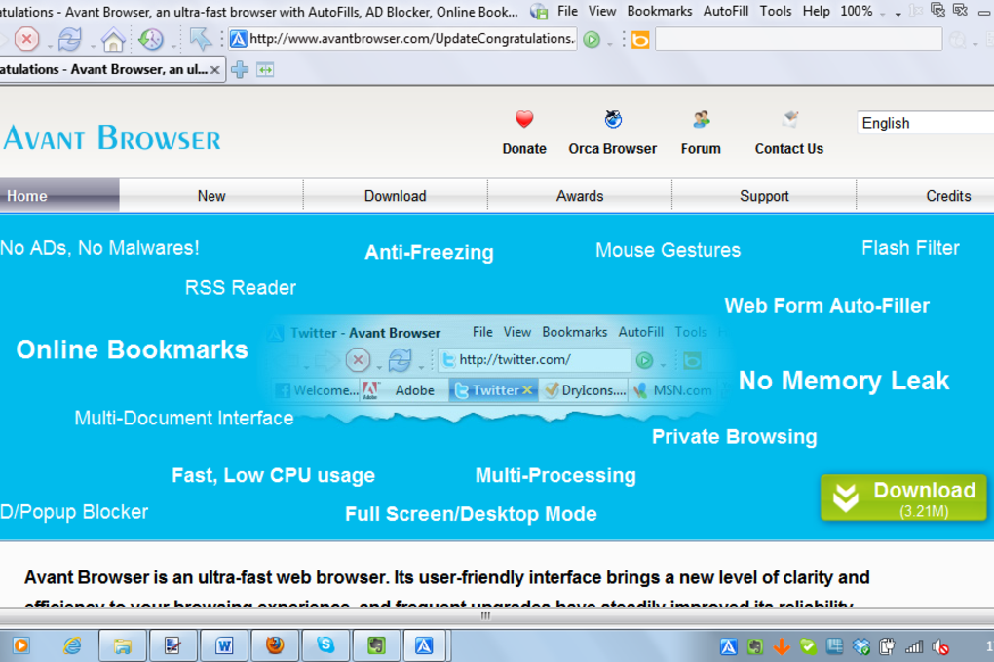Expand the History button dropdown arrow
The height and width of the screenshot is (662, 994).
(x=173, y=46)
